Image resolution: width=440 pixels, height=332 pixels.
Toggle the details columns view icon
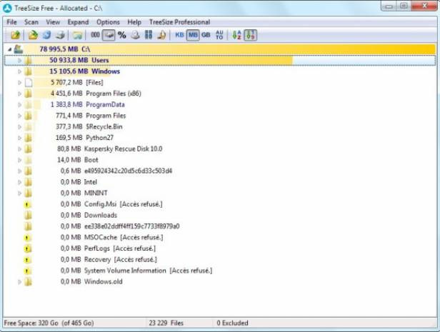pos(149,35)
